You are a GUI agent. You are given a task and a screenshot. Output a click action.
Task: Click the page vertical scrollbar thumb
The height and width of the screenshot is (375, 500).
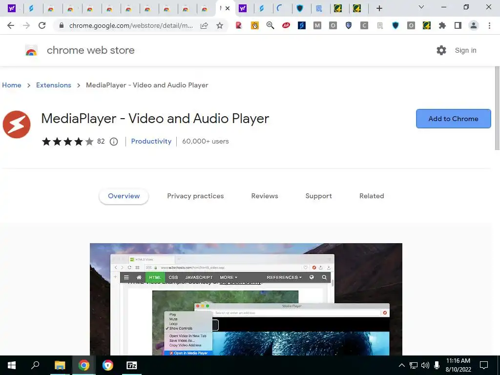point(497,108)
